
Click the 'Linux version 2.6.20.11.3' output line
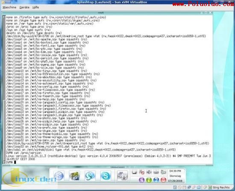109,156
